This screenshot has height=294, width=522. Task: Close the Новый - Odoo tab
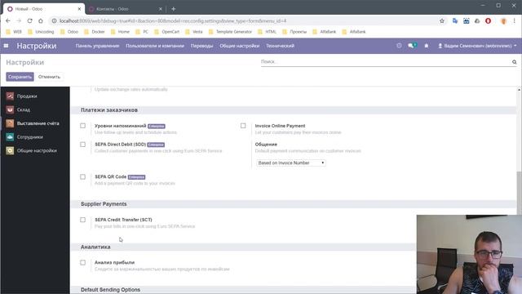[x=79, y=9]
